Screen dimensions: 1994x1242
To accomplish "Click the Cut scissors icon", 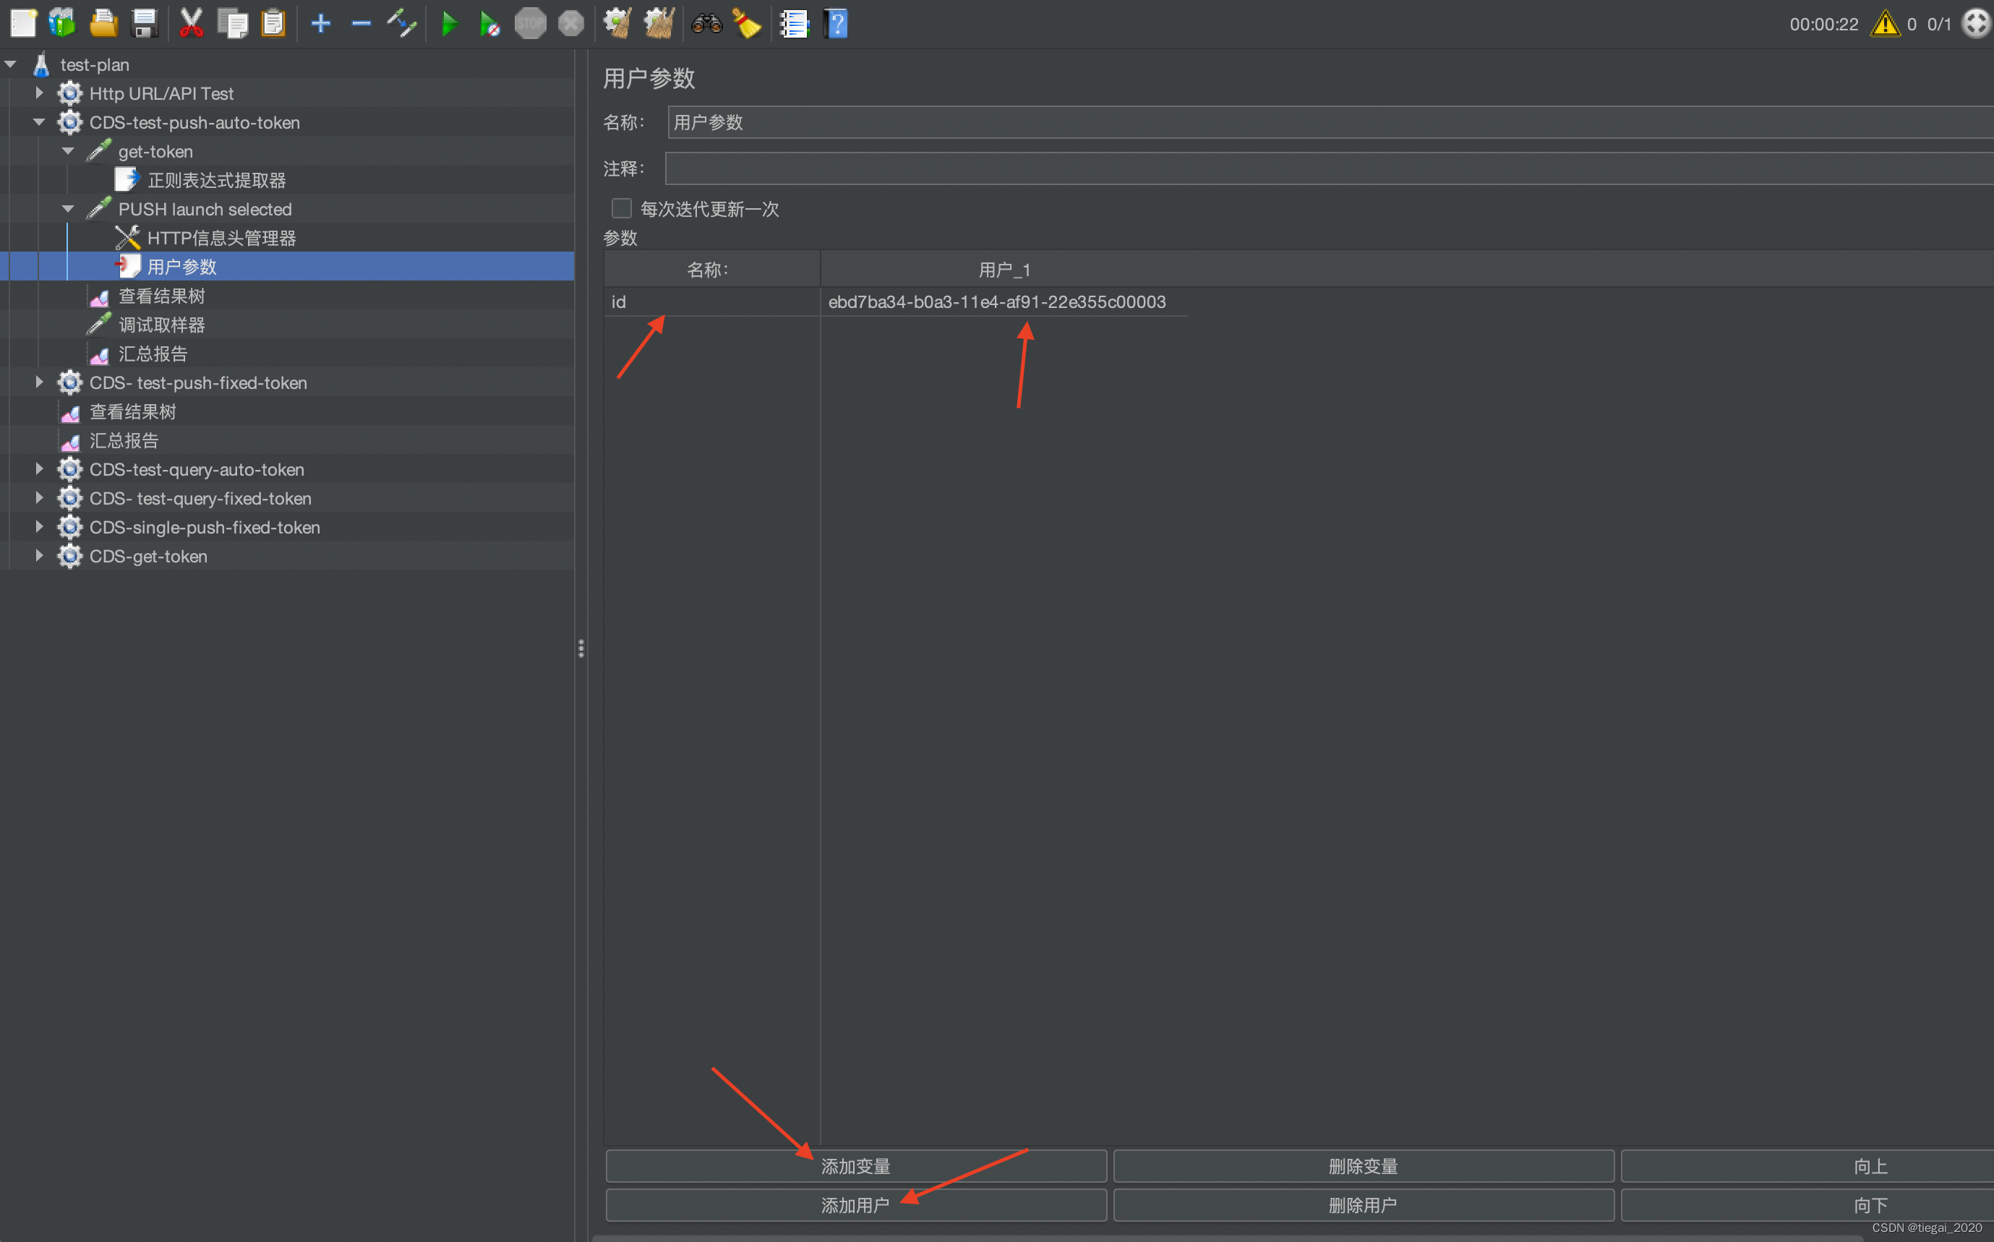I will point(192,23).
